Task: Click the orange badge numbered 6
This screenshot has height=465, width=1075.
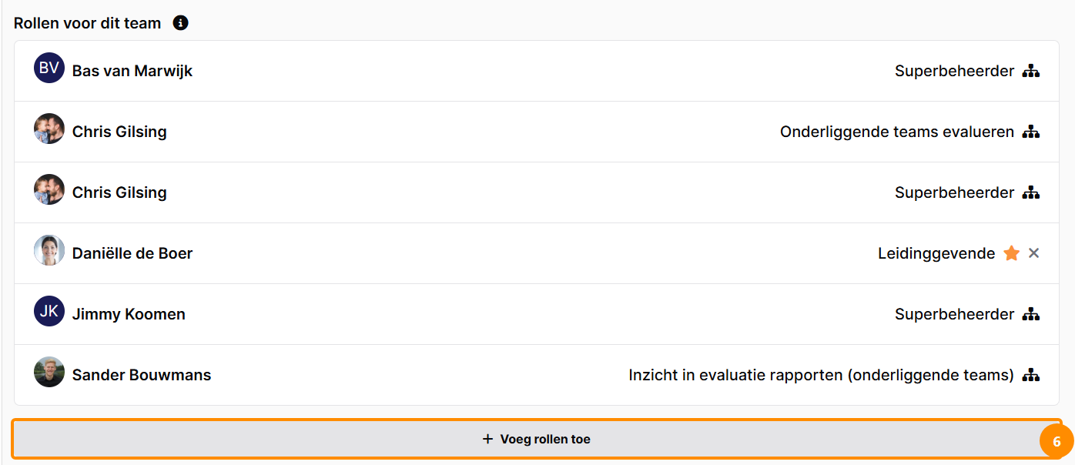Action: [x=1057, y=442]
